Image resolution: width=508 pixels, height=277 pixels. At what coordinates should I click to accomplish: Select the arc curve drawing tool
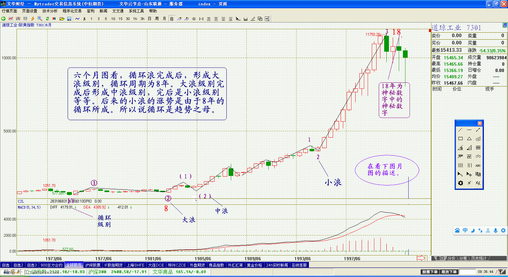coord(478,157)
